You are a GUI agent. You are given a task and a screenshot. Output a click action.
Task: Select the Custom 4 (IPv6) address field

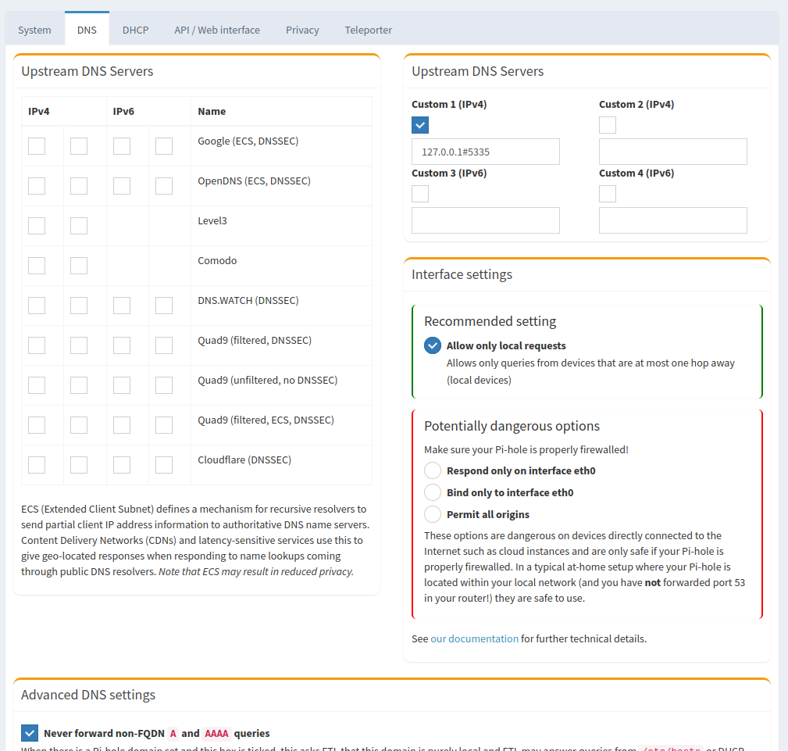coord(673,220)
